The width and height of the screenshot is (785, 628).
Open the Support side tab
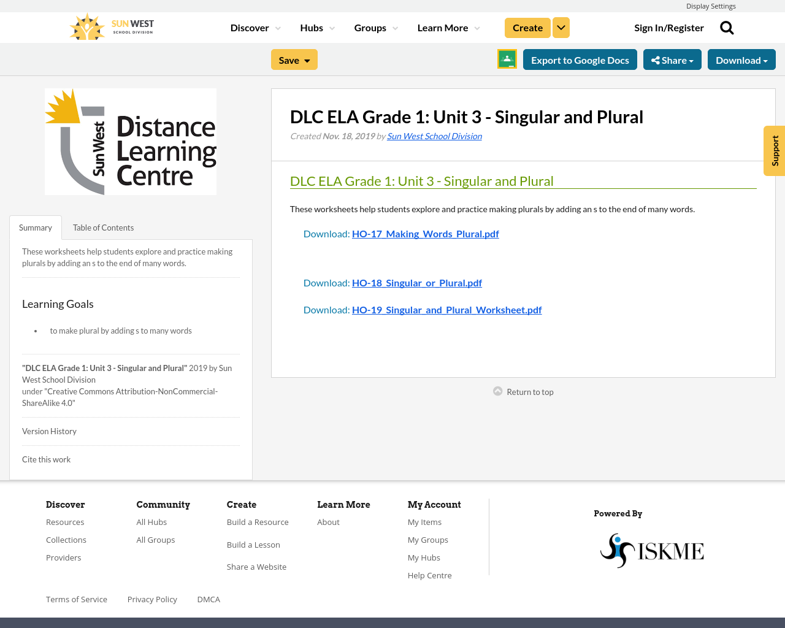(774, 151)
